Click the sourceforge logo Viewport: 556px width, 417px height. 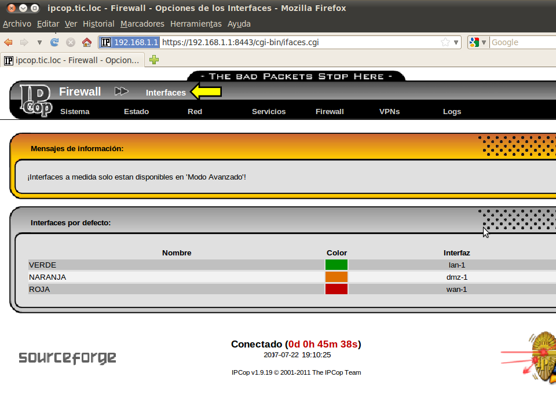click(67, 357)
